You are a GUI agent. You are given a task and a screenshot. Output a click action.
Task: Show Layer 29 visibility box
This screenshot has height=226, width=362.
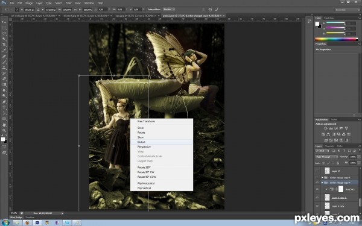click(x=317, y=171)
